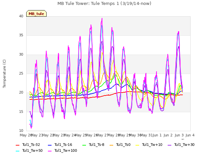Click the cyan Tul1_Tw+50 legend swatch

[x=17, y=151]
